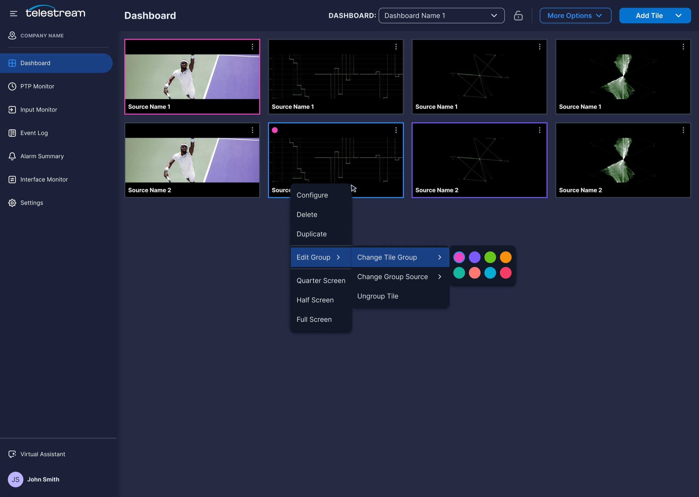Collapse the sidebar with the hamburger menu icon
The width and height of the screenshot is (699, 497).
click(x=13, y=14)
